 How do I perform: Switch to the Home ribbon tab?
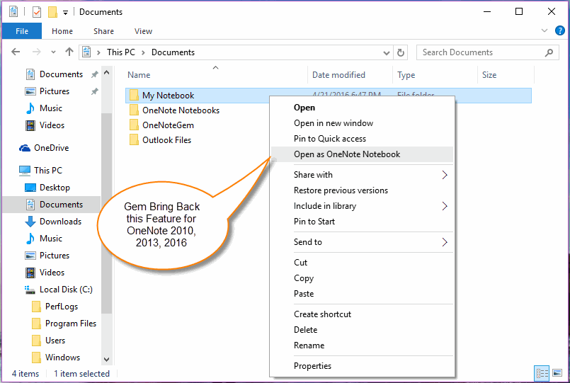(62, 31)
